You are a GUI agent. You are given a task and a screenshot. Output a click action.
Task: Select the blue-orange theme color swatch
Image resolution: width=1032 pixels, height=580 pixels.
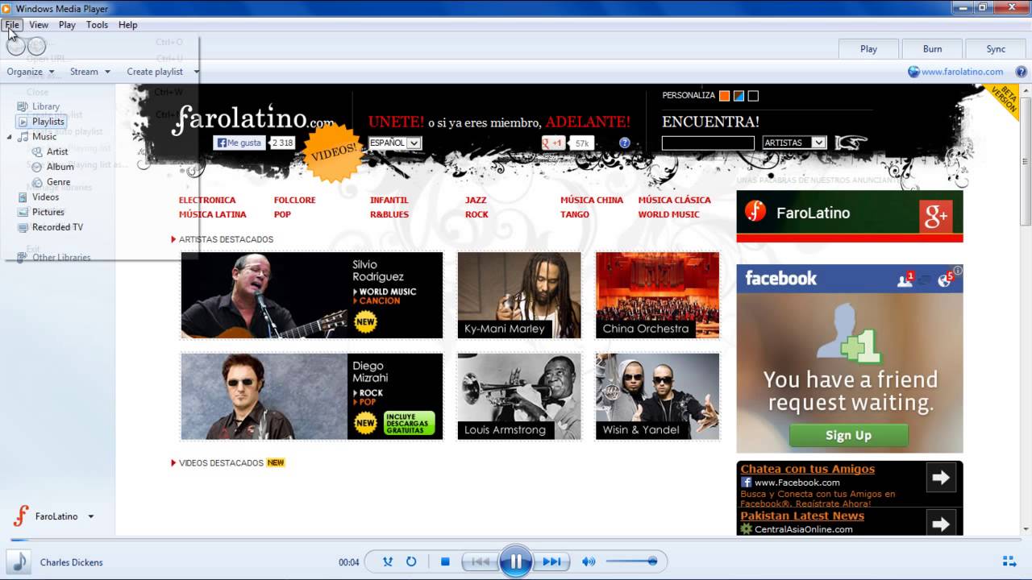click(739, 96)
